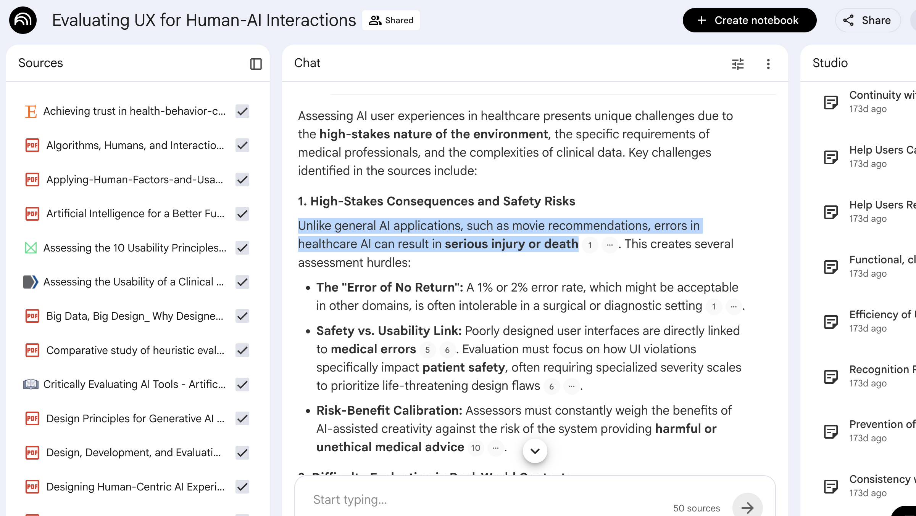Viewport: 916px width, 516px height.
Task: Click the 50 sources counter
Action: (697, 508)
